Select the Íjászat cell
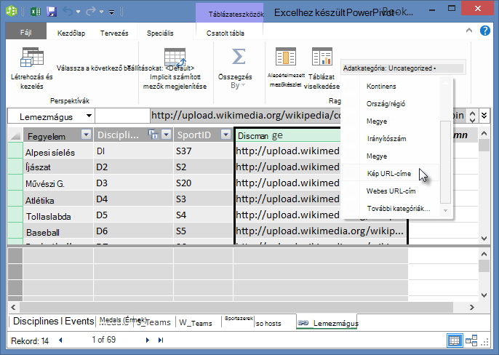 pyautogui.click(x=58, y=167)
